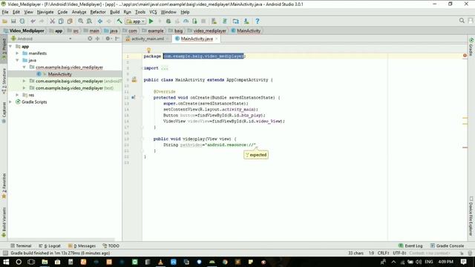Image resolution: width=475 pixels, height=267 pixels.
Task: Click the SDK Manager toolbar icon
Action: point(246,22)
